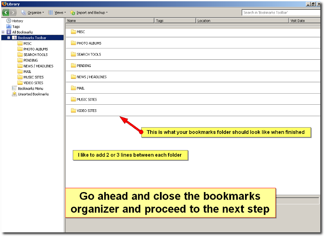The height and width of the screenshot is (237, 325).
Task: Click MUSIC SITES folder icon in main list
Action: [x=73, y=99]
